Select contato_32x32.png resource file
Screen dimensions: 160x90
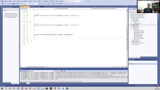coord(140,31)
